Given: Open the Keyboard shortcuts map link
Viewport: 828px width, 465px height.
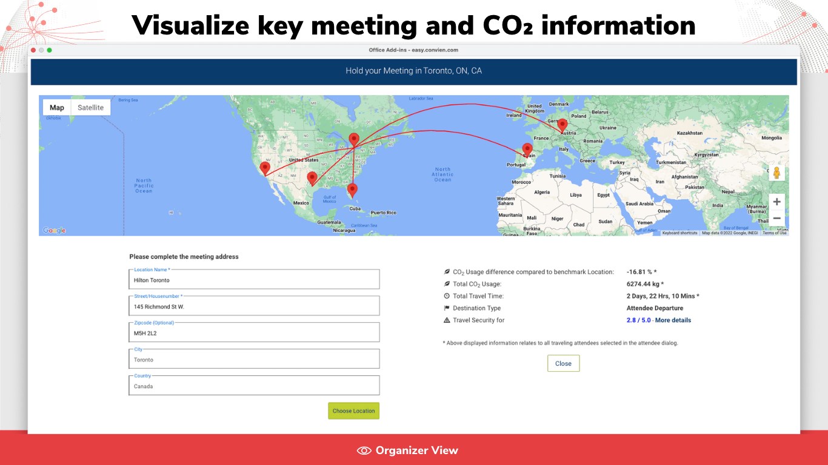Looking at the screenshot, I should (679, 233).
